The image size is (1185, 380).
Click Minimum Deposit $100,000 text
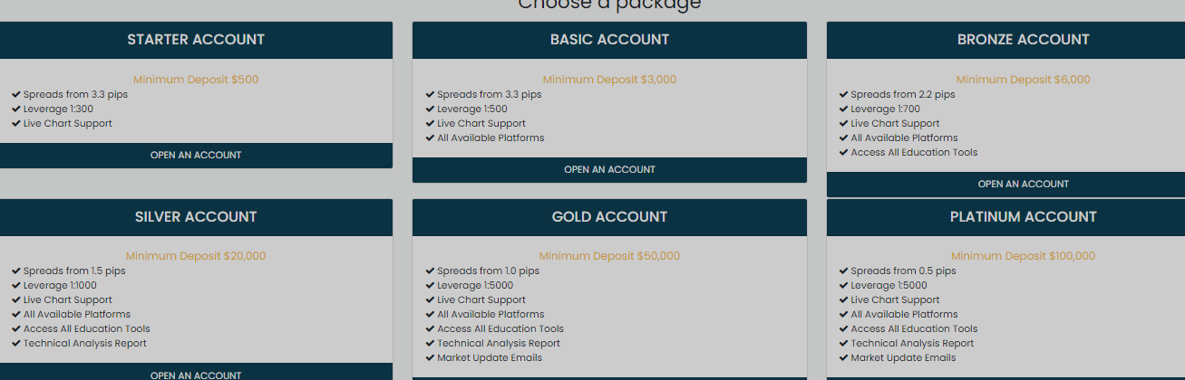click(1023, 256)
